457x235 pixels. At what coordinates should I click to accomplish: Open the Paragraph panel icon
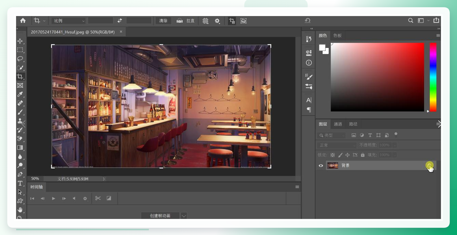tap(309, 110)
